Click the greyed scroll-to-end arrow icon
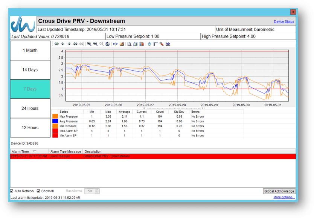Screen dimensions: 314x218 (81, 44)
